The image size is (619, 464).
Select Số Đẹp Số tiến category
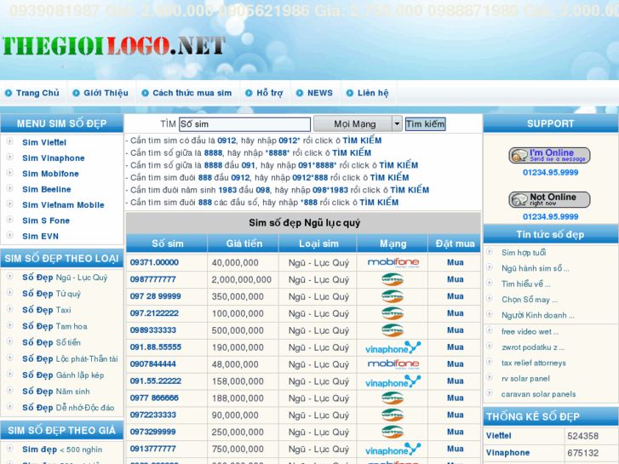(x=51, y=343)
